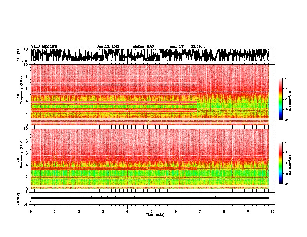This screenshot has width=307, height=237.
Task: Click the color scale bar beside ch.1 spectrogram
Action: click(x=281, y=99)
